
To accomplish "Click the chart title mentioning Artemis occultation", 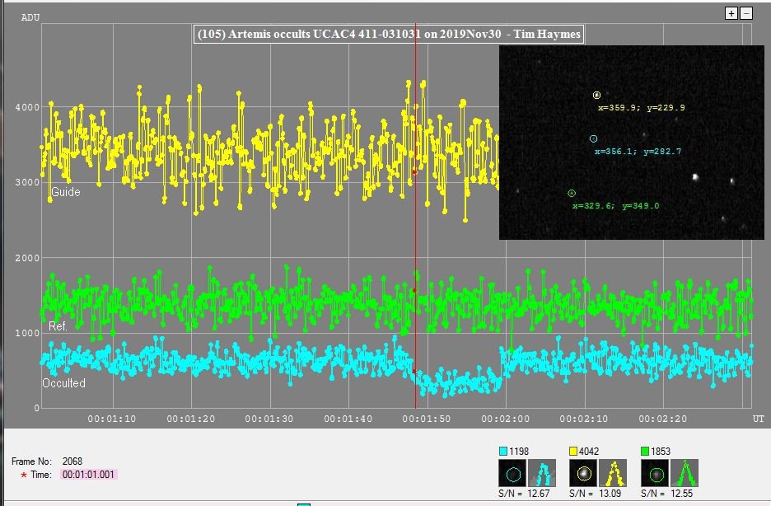I will [x=388, y=35].
